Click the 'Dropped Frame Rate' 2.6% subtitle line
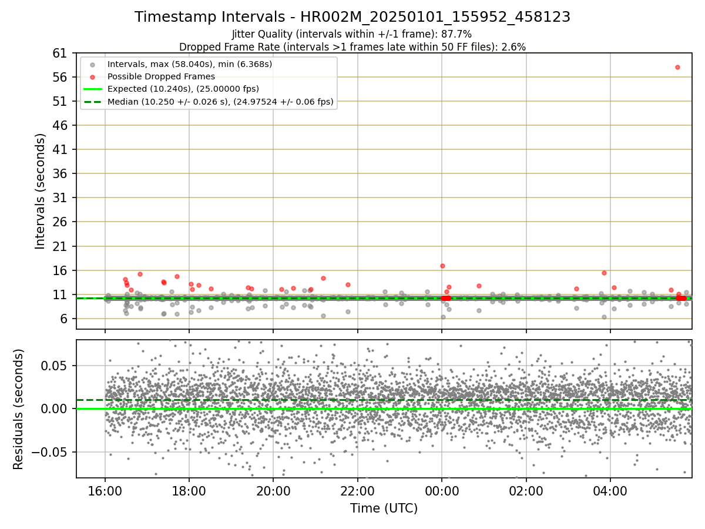 (x=352, y=46)
